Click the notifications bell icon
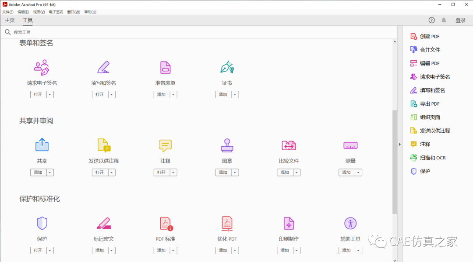The width and height of the screenshot is (473, 262). [444, 20]
